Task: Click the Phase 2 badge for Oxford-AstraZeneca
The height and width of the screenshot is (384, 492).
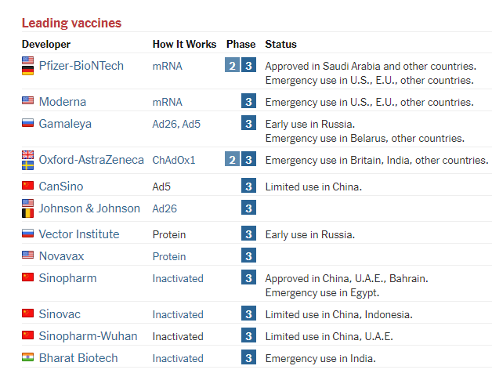Action: click(x=232, y=160)
